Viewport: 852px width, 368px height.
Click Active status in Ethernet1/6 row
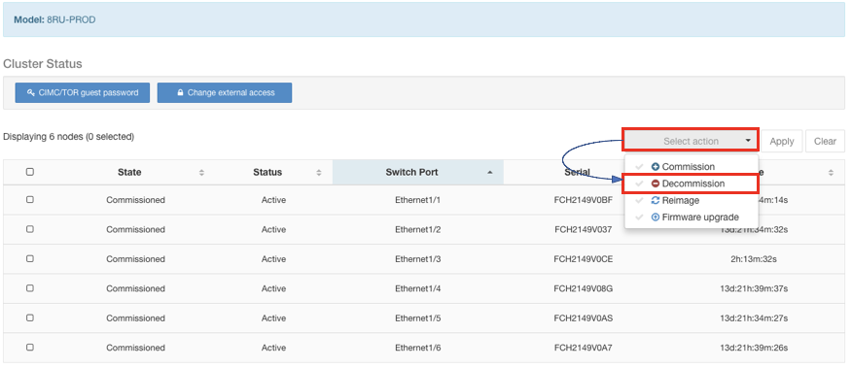273,348
